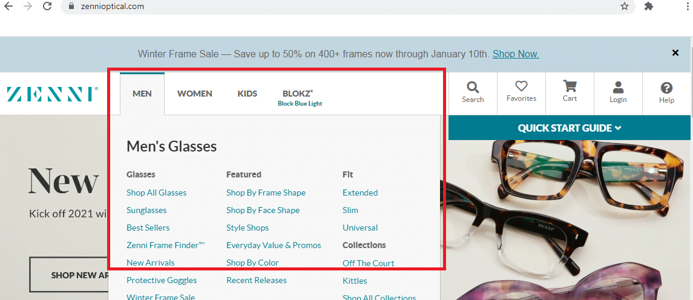Open Everyday Value & Promos link
The height and width of the screenshot is (300, 693).
click(274, 245)
